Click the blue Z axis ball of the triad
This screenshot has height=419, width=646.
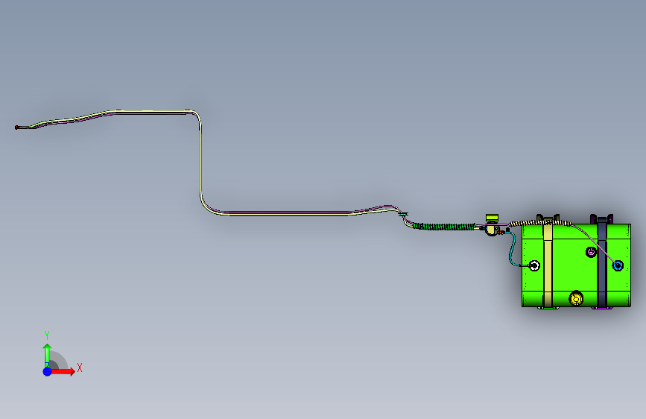coord(48,371)
